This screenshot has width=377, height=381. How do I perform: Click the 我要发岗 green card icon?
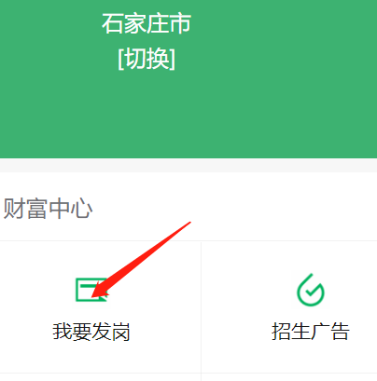click(x=91, y=290)
